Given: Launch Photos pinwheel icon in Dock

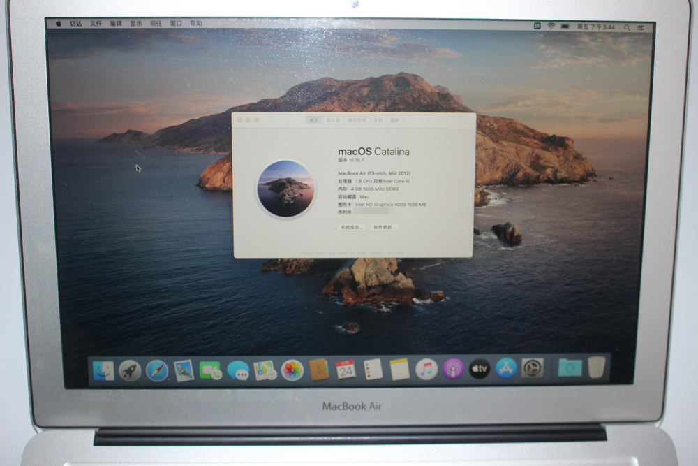Looking at the screenshot, I should pyautogui.click(x=292, y=370).
